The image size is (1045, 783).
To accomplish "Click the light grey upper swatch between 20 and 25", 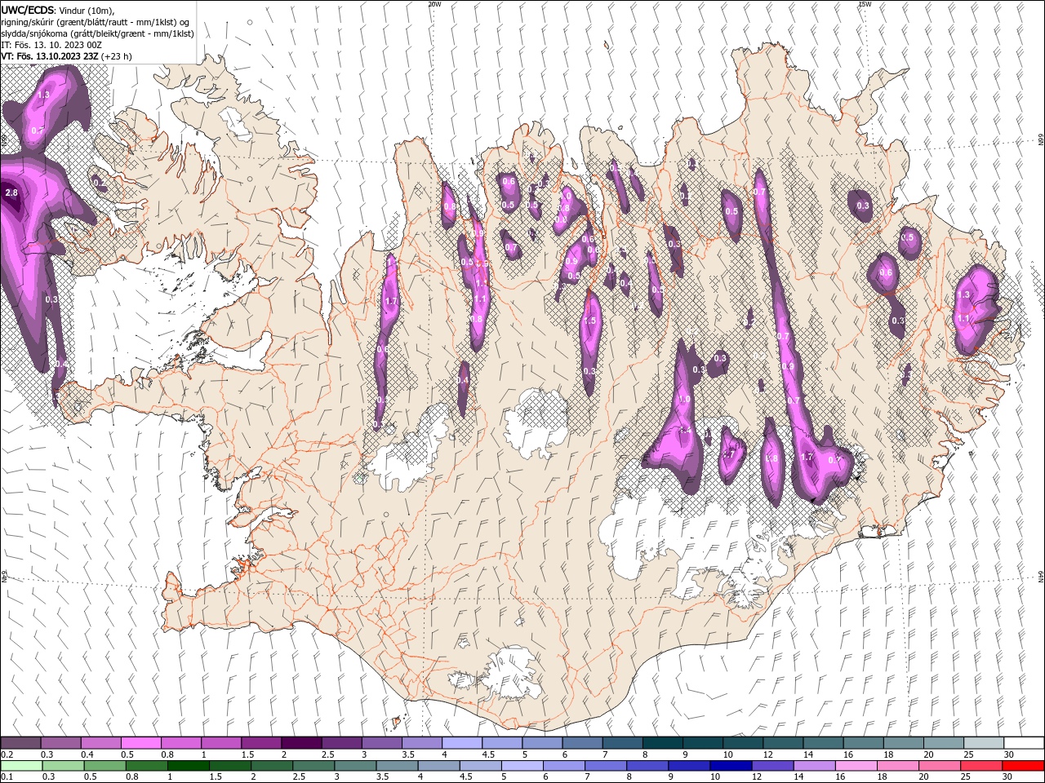I will 944,743.
